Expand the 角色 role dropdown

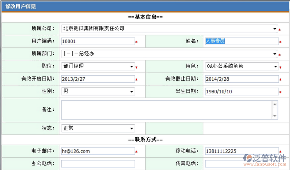241,66
